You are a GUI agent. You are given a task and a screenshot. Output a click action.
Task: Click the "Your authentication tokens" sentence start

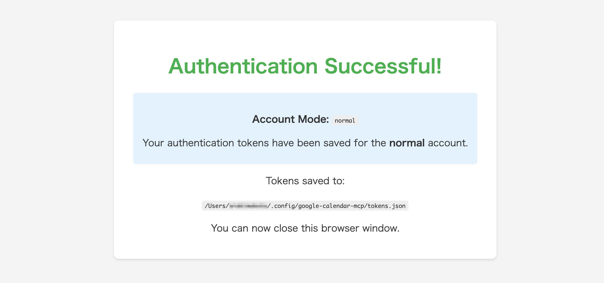click(188, 143)
